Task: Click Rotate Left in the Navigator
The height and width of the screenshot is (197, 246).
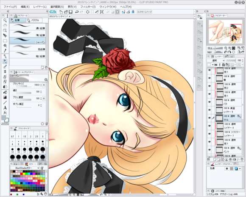Action: (226, 52)
